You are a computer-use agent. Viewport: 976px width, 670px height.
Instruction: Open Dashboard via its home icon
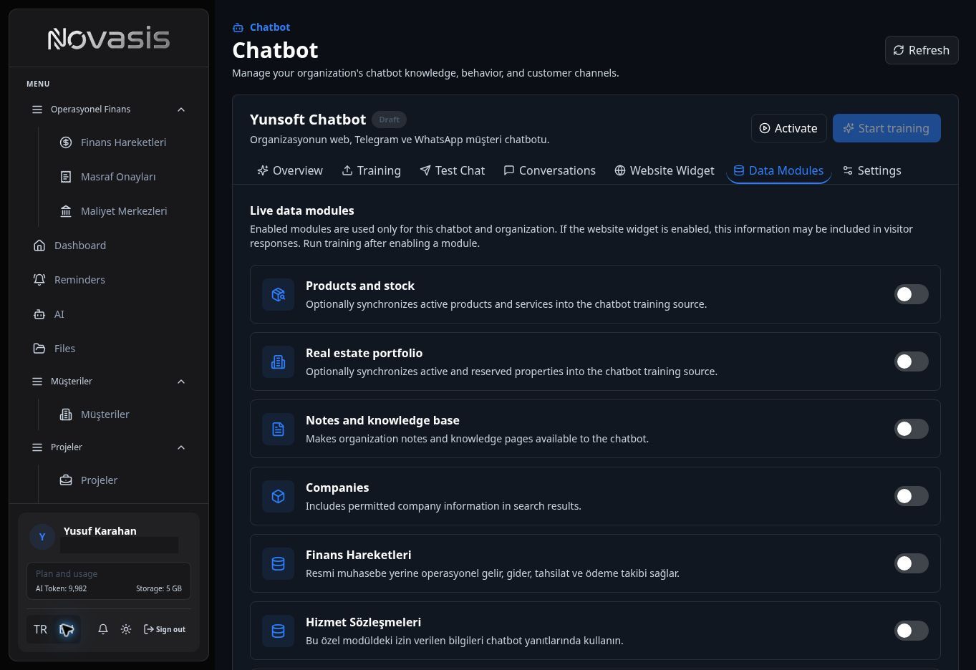(x=39, y=246)
